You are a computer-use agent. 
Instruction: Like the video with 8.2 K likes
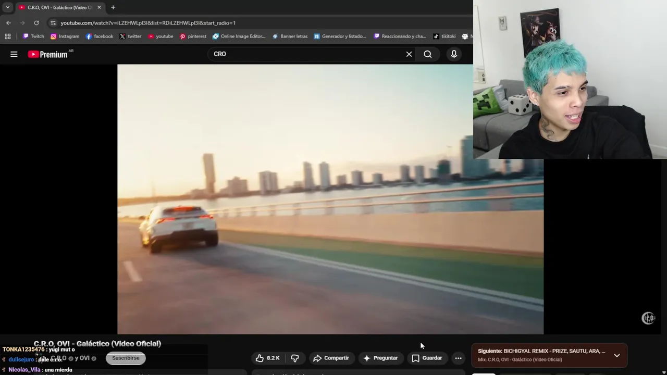[267, 358]
